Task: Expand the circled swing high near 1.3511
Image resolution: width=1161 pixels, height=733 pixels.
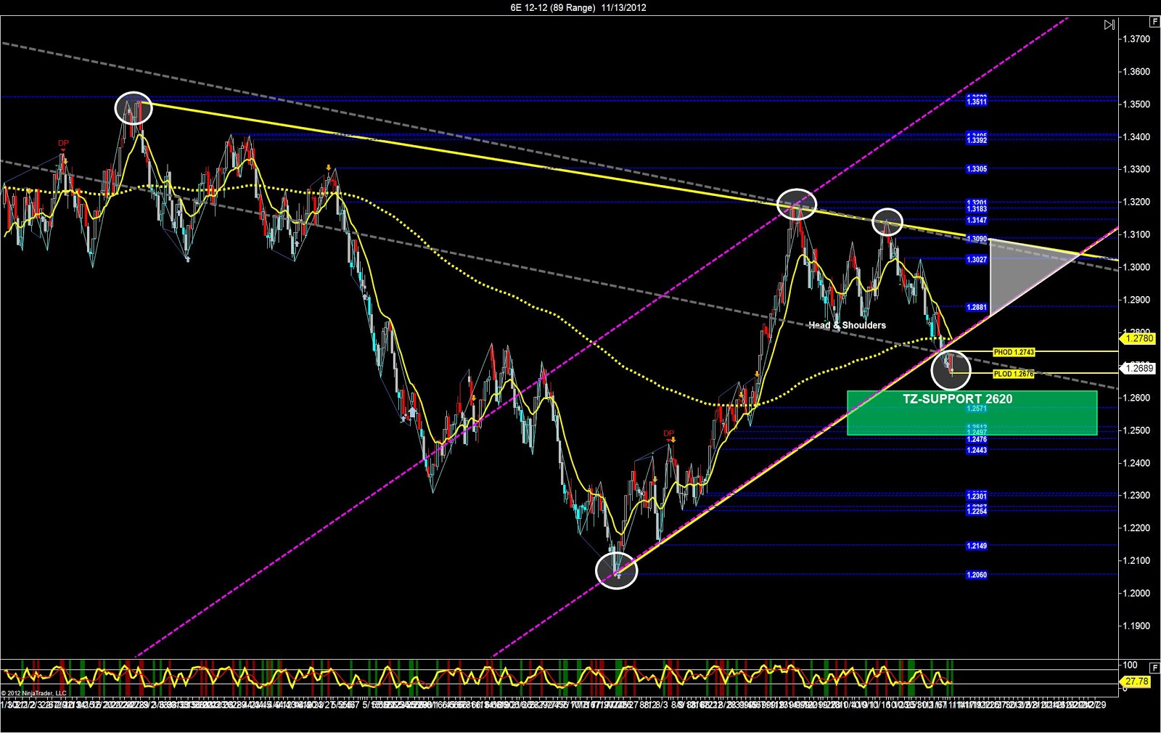Action: click(134, 107)
